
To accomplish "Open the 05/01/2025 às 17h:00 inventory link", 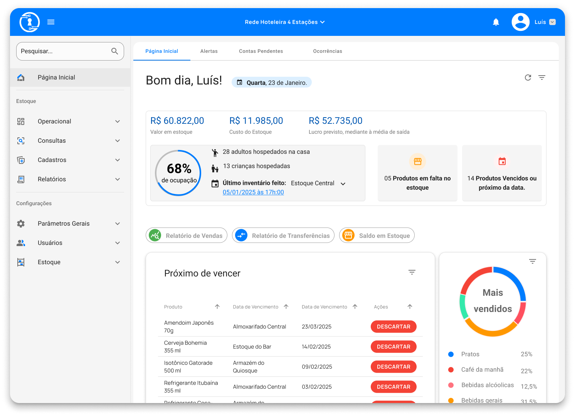I will (253, 192).
